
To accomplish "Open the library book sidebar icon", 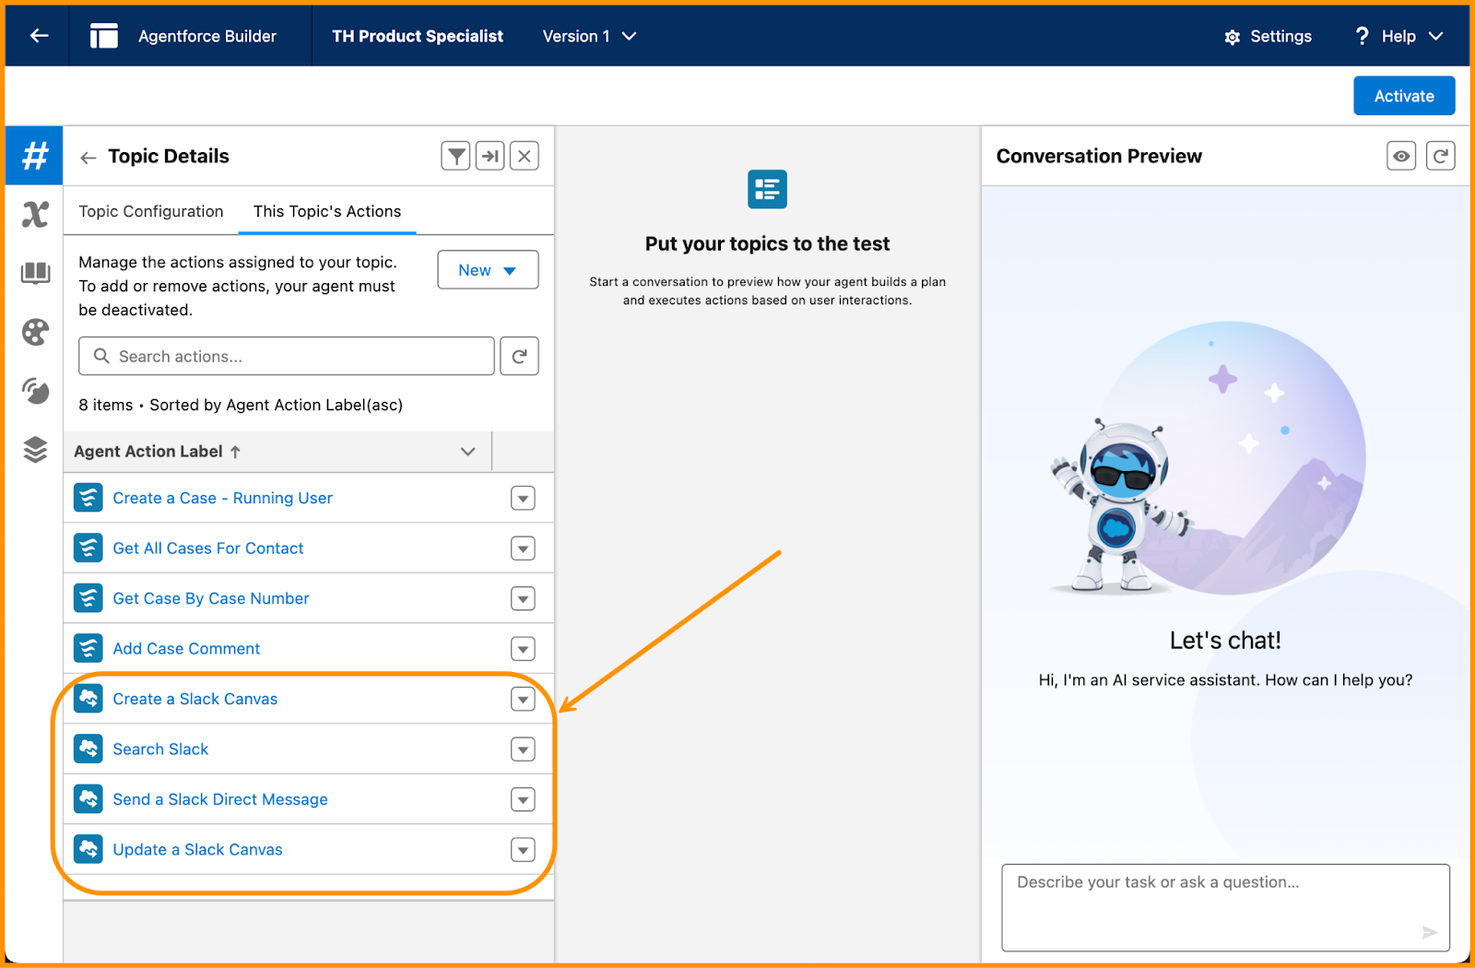I will [35, 273].
